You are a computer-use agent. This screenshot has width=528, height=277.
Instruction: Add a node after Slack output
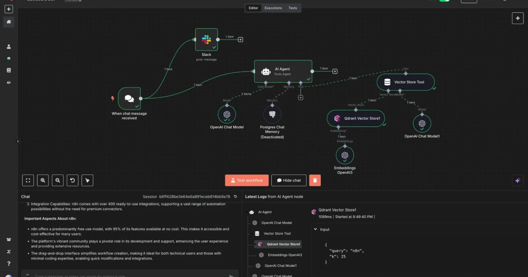coord(240,40)
